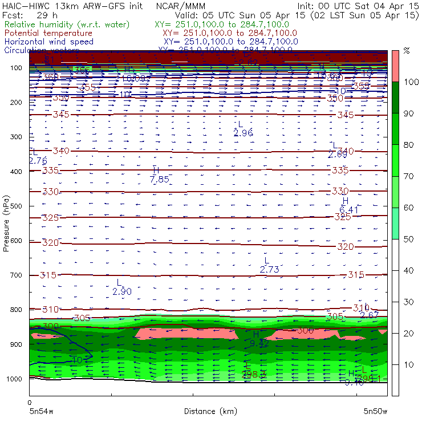This screenshot has height=422, width=422.
Task: Select the 70–80% bright green colorbar segment
Action: 395,160
